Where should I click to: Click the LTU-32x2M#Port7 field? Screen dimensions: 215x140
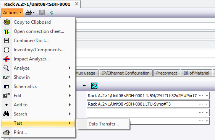148,96
